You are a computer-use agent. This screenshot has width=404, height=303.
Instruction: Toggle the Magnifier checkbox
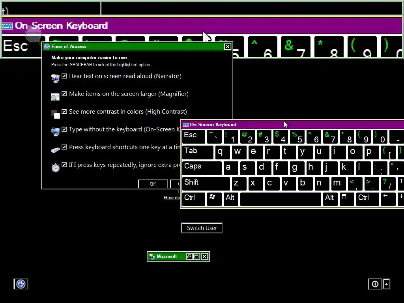pos(64,94)
